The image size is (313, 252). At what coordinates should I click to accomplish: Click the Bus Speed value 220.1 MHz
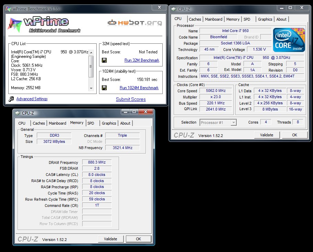click(216, 103)
